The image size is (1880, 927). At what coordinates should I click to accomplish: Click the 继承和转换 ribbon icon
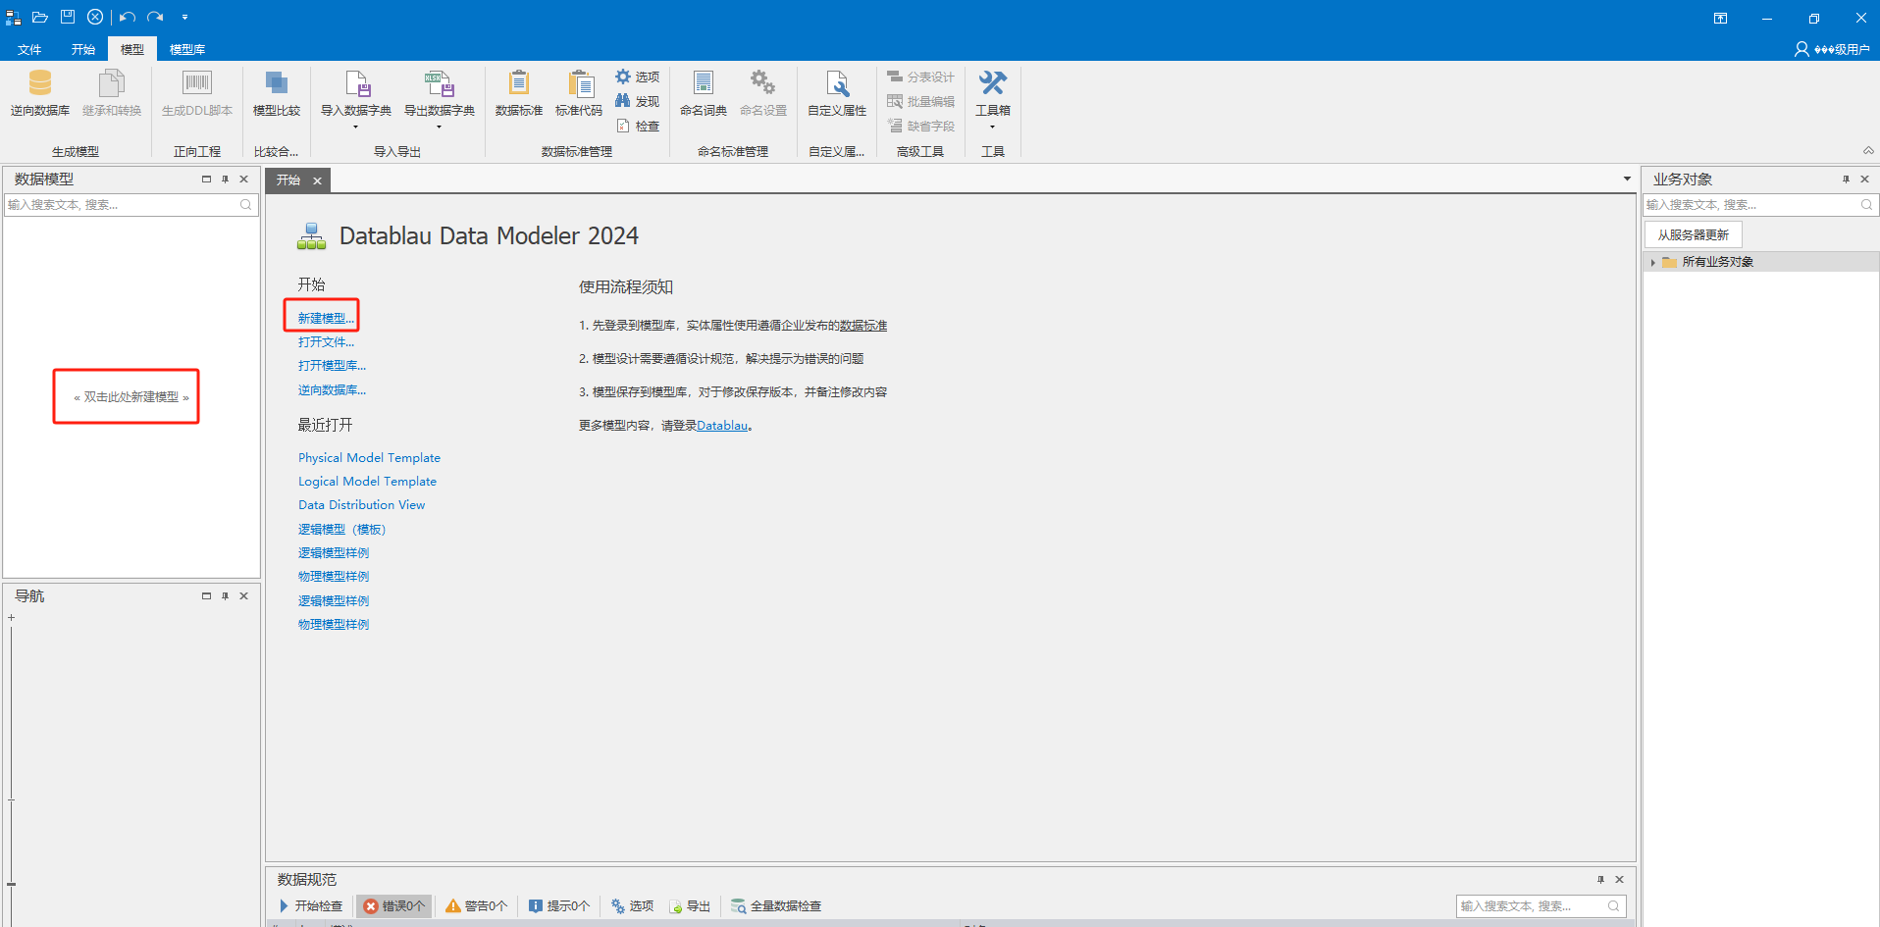click(112, 83)
